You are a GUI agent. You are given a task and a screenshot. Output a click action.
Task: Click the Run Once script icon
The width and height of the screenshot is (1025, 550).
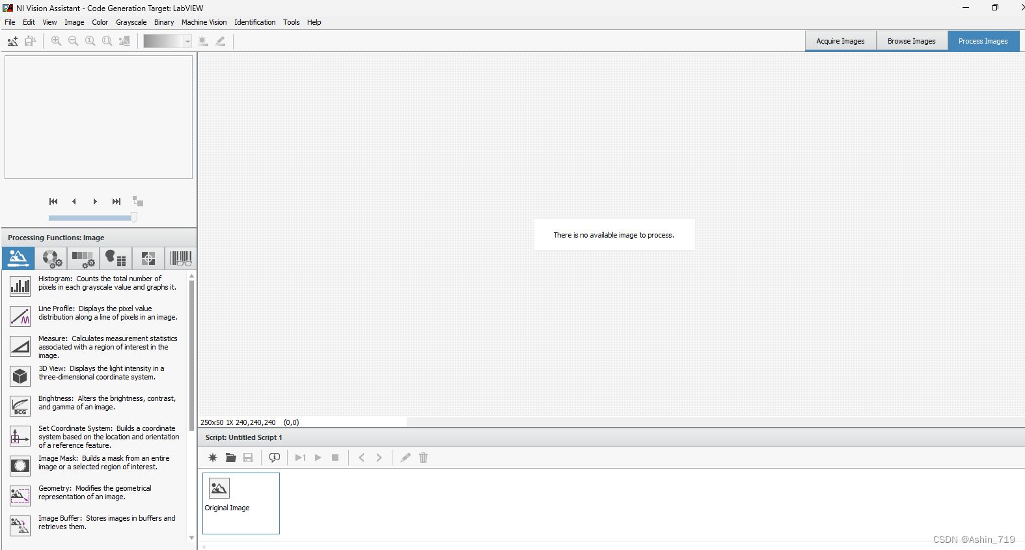tap(301, 458)
